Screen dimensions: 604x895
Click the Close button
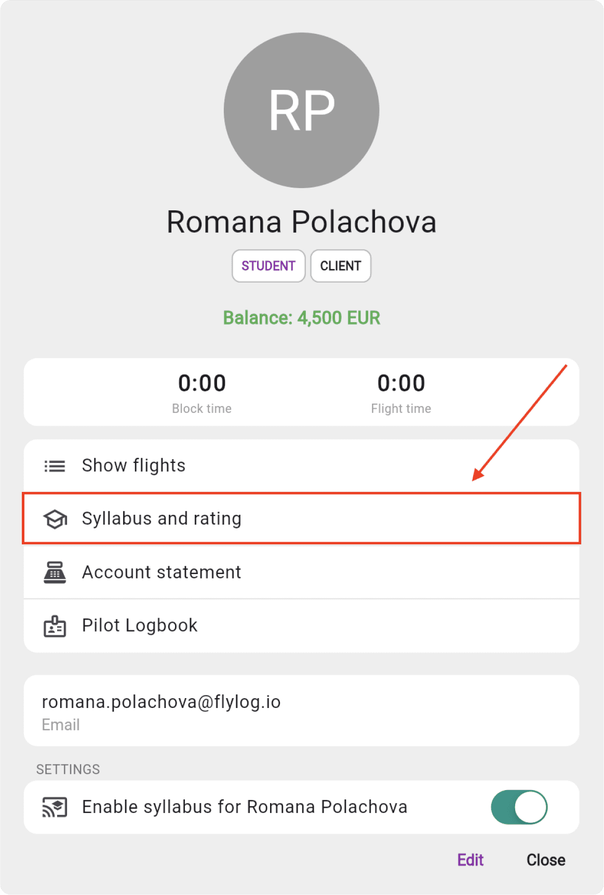pos(546,860)
